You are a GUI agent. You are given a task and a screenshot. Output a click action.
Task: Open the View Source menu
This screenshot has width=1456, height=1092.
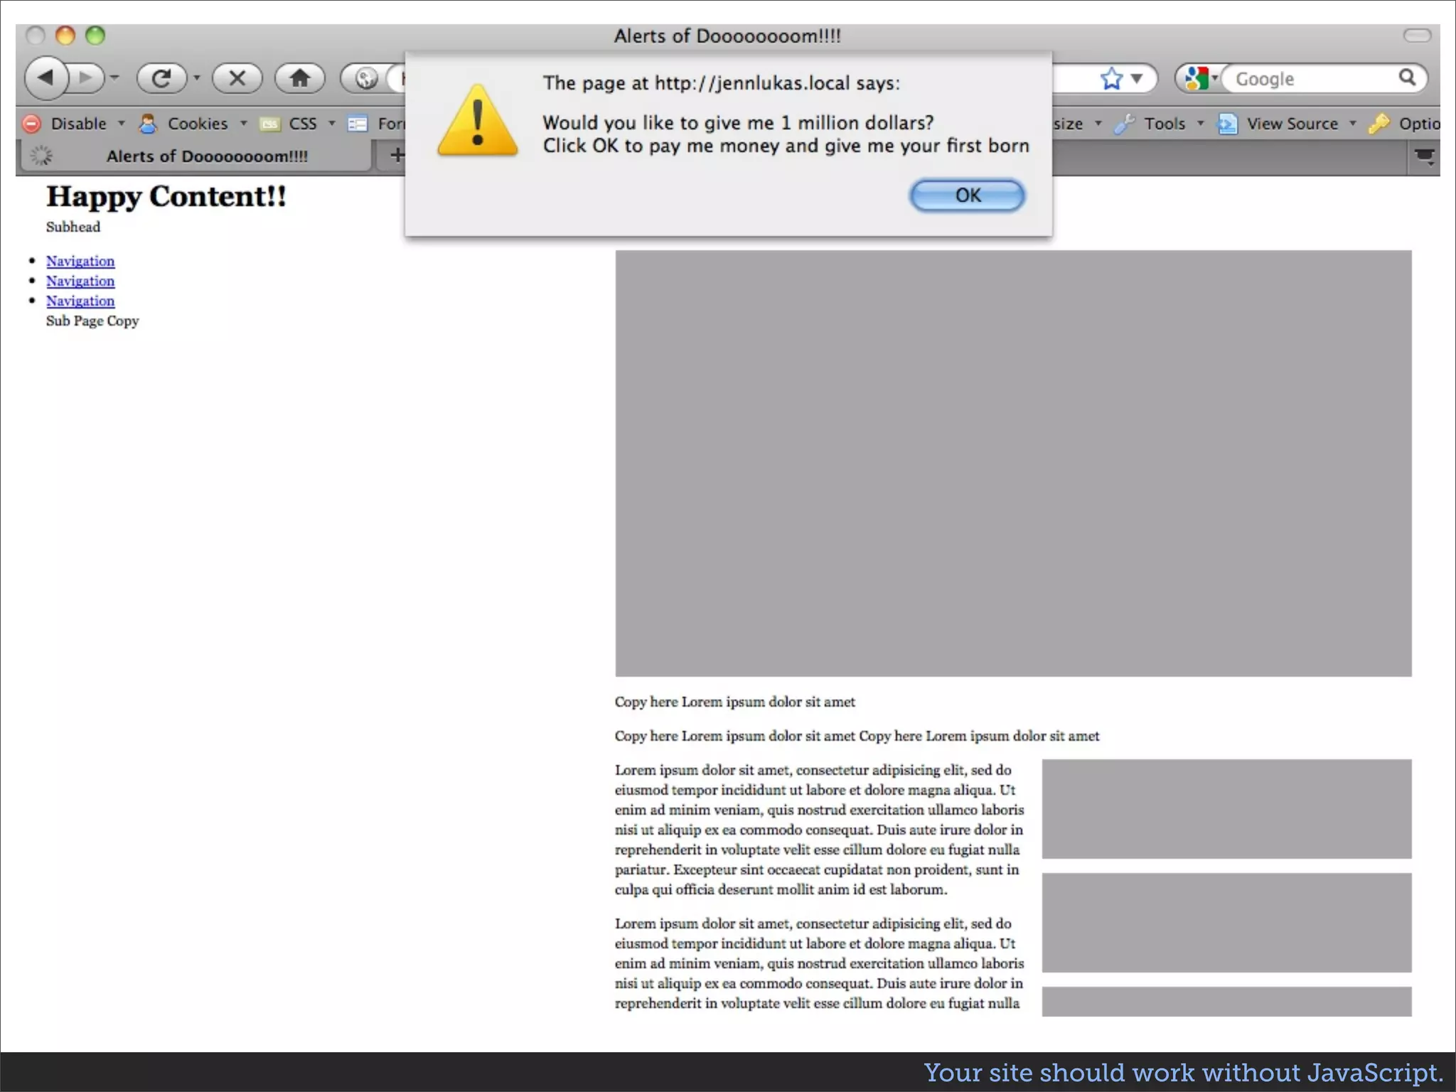coord(1292,124)
